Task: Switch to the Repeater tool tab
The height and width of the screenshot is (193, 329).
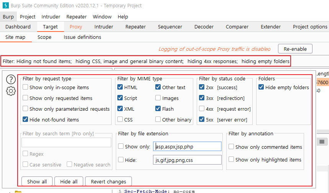Action: 135,27
